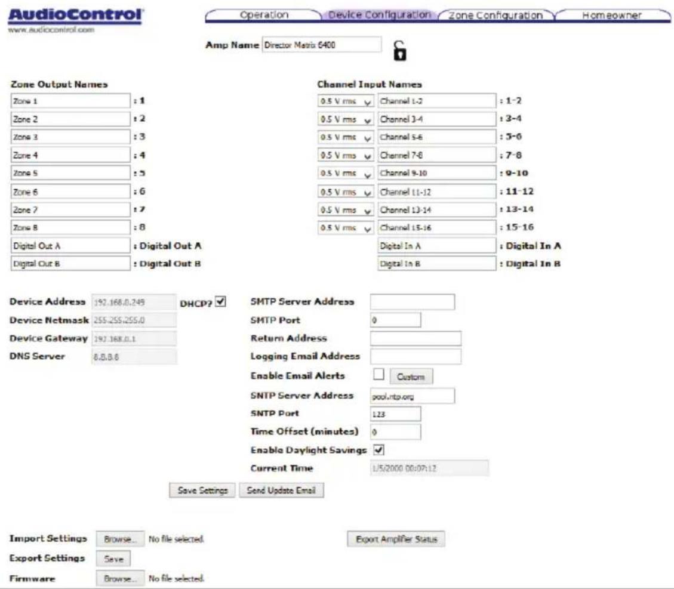Click the Zone 5 name field
This screenshot has height=589, width=674.
point(70,173)
